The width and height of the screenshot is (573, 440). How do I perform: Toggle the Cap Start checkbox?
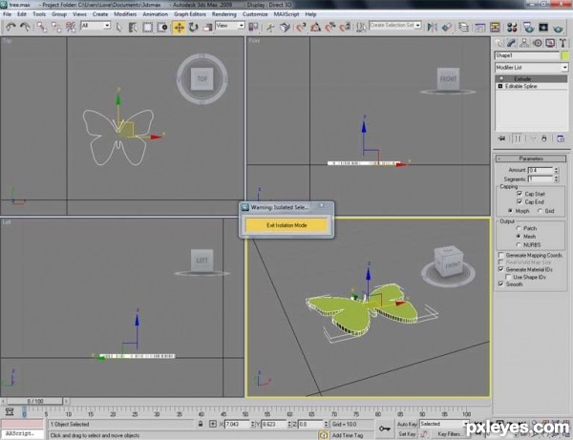click(520, 194)
